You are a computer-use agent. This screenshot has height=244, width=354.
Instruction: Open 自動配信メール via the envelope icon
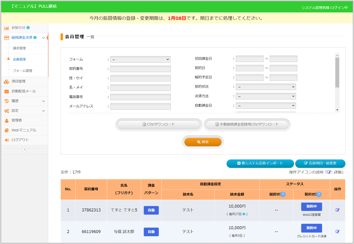6,92
